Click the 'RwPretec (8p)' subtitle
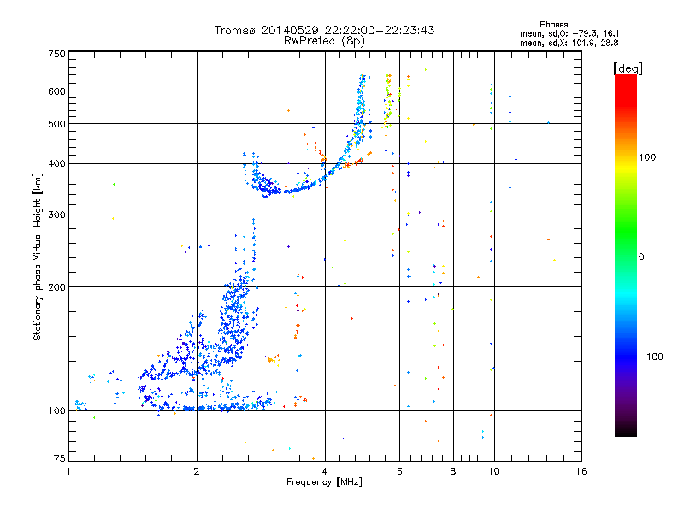This screenshot has height=513, width=684. pos(324,41)
